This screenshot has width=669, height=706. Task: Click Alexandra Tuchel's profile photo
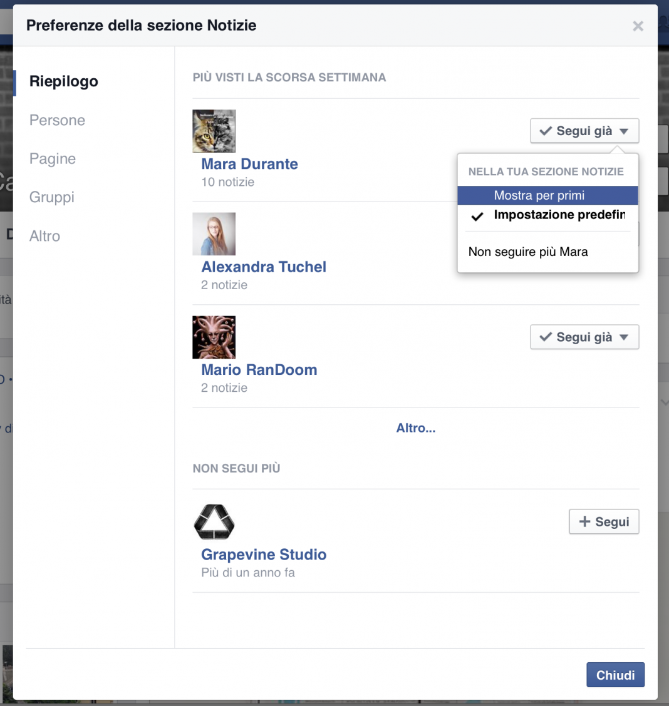click(214, 234)
